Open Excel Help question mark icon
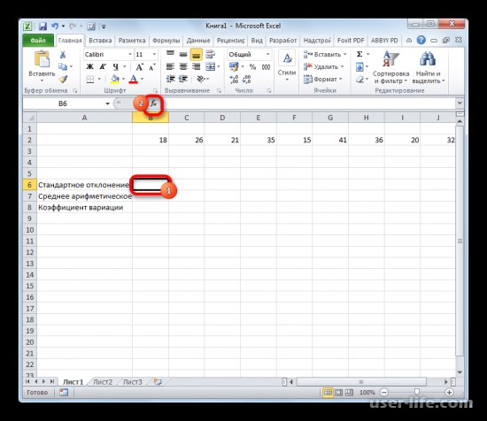The image size is (487, 421). click(x=421, y=40)
